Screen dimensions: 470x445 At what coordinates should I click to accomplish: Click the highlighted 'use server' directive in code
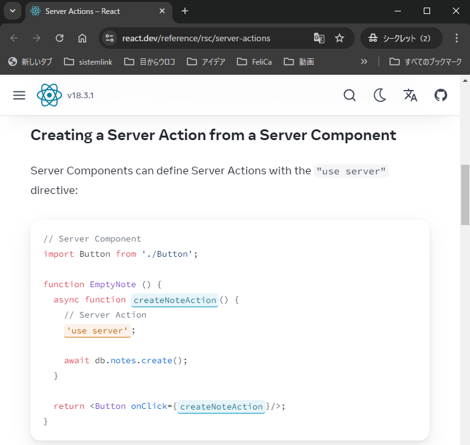click(x=98, y=331)
